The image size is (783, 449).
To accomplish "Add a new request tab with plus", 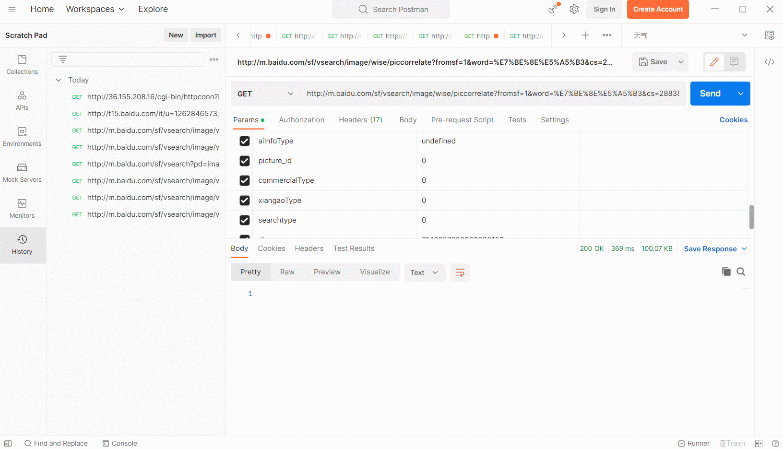I will coord(585,35).
